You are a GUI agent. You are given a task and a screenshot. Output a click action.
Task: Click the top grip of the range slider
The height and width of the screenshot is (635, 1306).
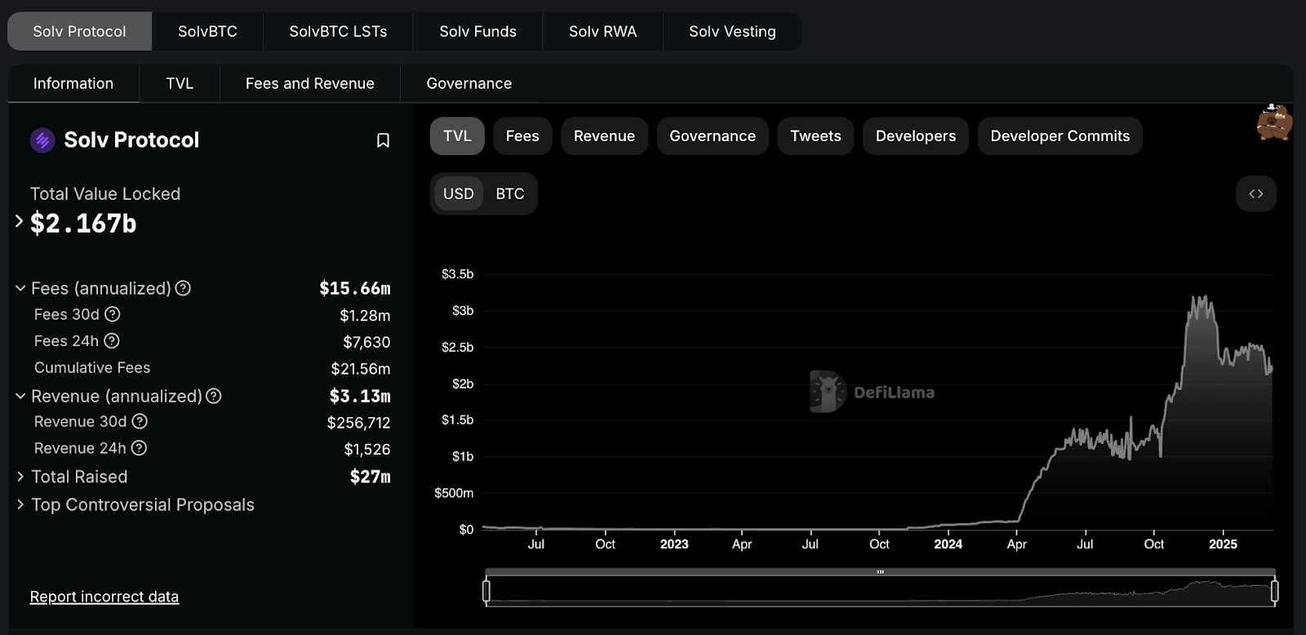(x=880, y=572)
